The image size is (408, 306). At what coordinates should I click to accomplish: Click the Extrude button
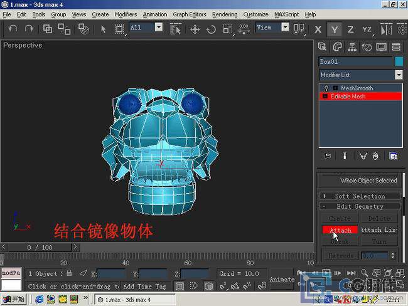coord(341,256)
